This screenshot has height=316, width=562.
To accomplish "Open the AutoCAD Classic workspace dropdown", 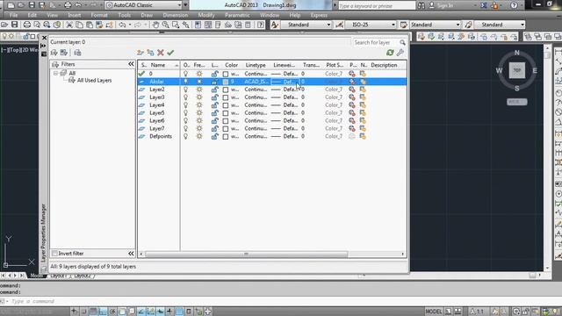I will pyautogui.click(x=179, y=5).
